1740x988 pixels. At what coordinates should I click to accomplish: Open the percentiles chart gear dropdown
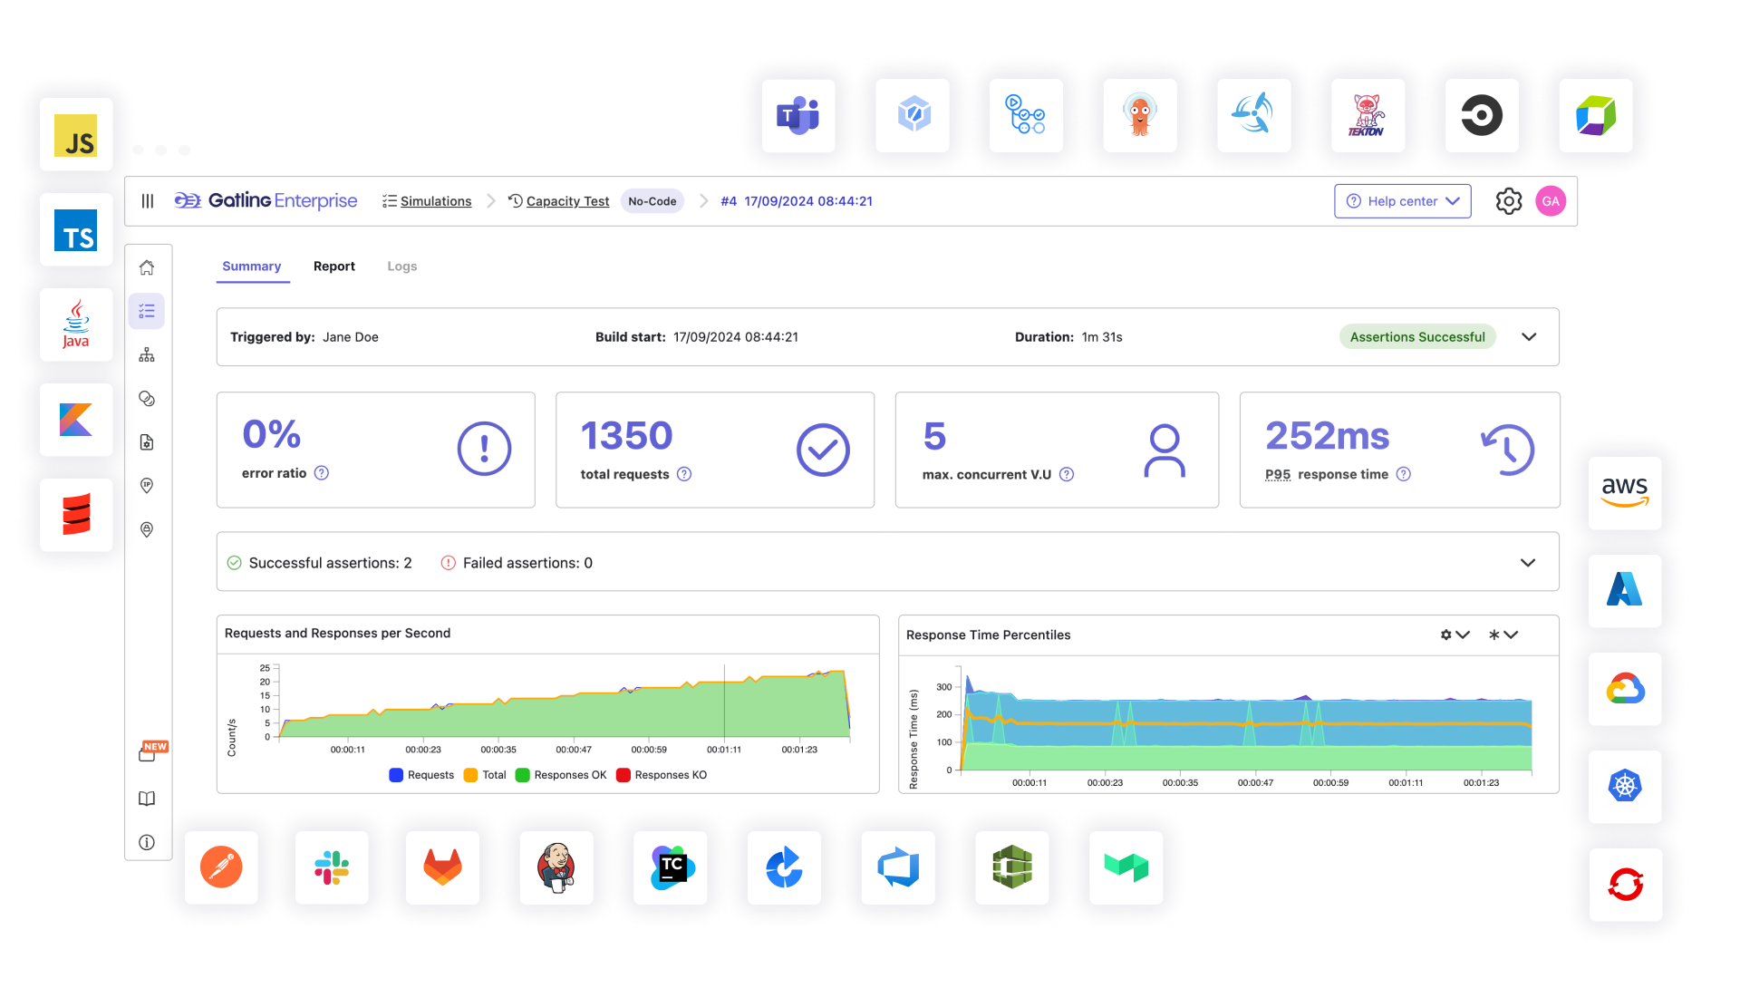pyautogui.click(x=1455, y=634)
